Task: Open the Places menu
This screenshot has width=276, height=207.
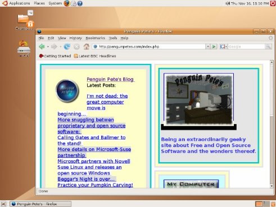Action: tap(39, 3)
